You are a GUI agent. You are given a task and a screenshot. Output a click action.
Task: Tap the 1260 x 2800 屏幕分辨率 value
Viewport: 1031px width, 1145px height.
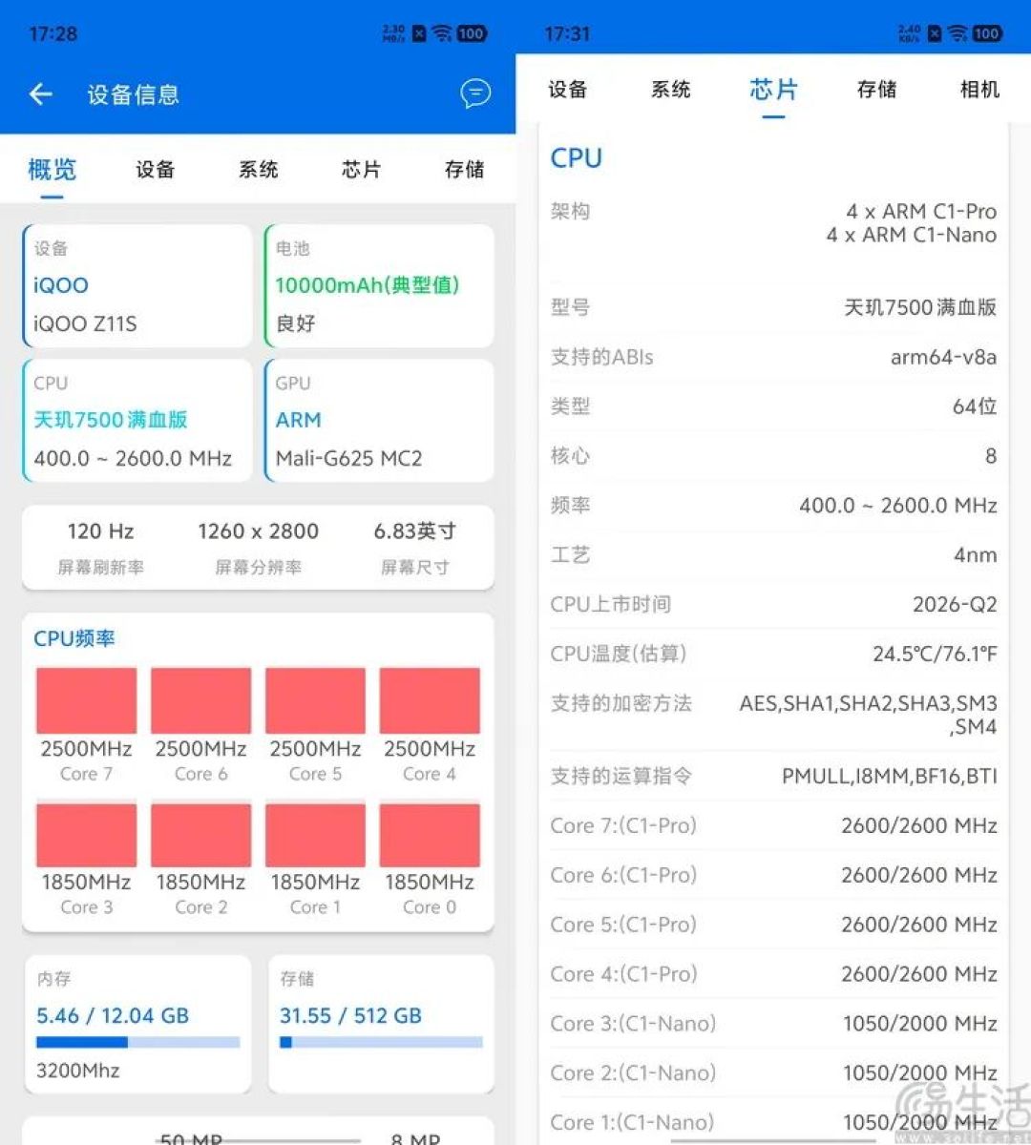[258, 531]
